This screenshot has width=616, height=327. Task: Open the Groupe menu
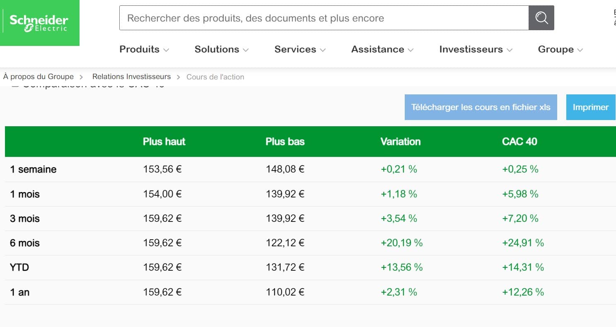pos(560,49)
